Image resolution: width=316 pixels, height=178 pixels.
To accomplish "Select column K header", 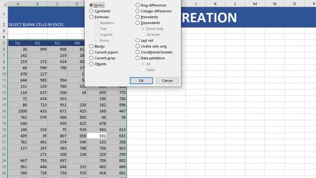I will point(215,4).
